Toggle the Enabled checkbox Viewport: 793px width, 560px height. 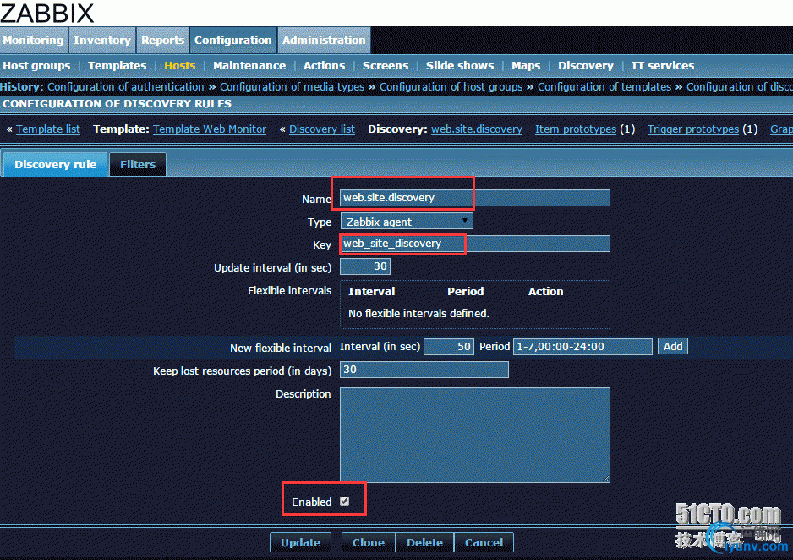[x=344, y=502]
